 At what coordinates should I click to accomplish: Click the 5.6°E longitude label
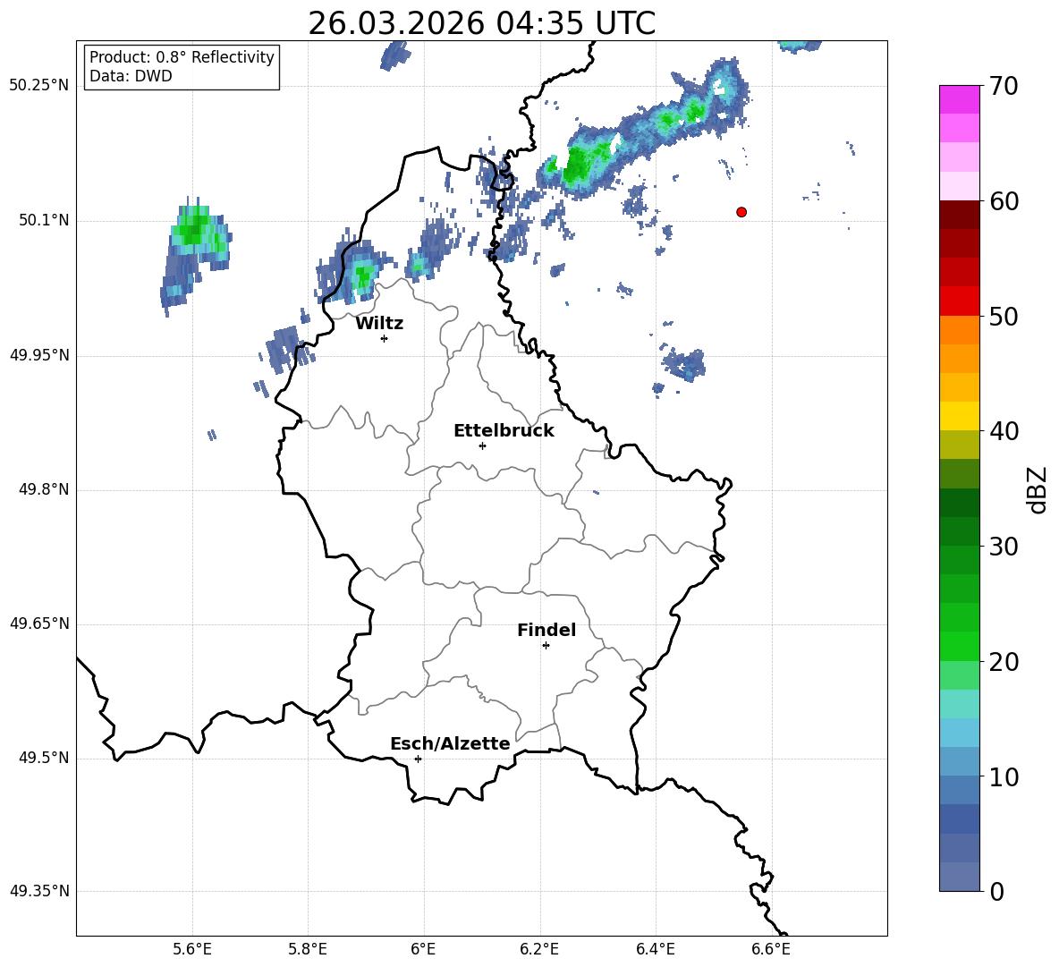192,949
